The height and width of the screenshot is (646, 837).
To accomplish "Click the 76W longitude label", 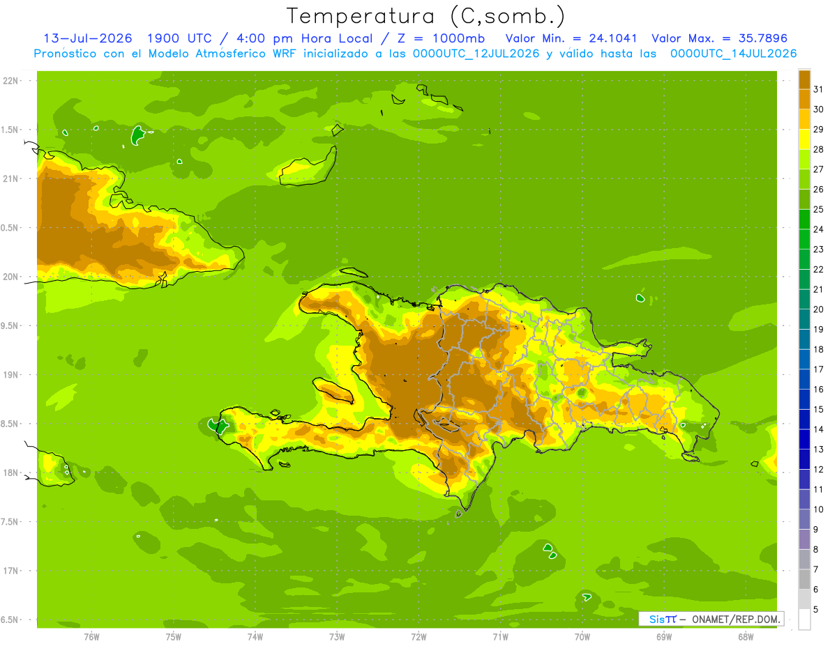I will (x=91, y=636).
